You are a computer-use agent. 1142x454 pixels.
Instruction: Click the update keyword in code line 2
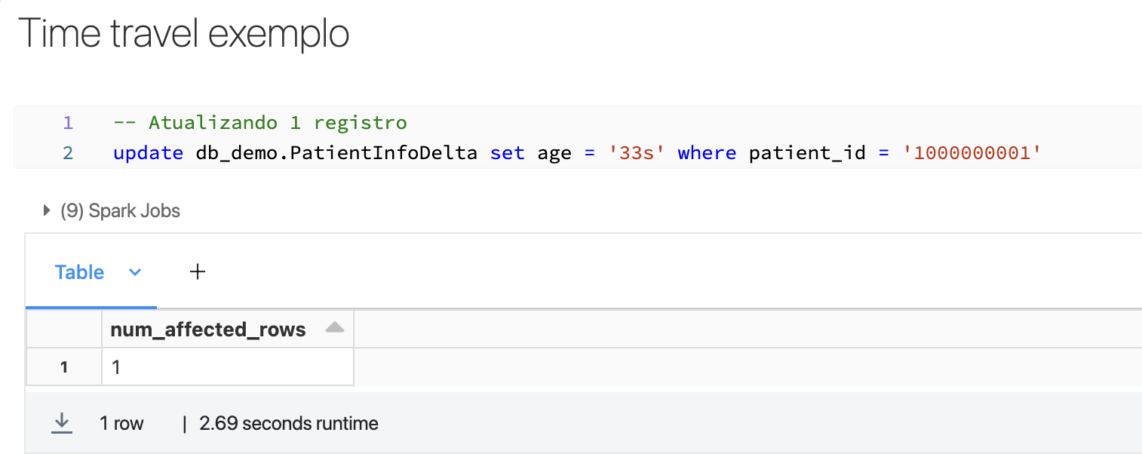(148, 153)
